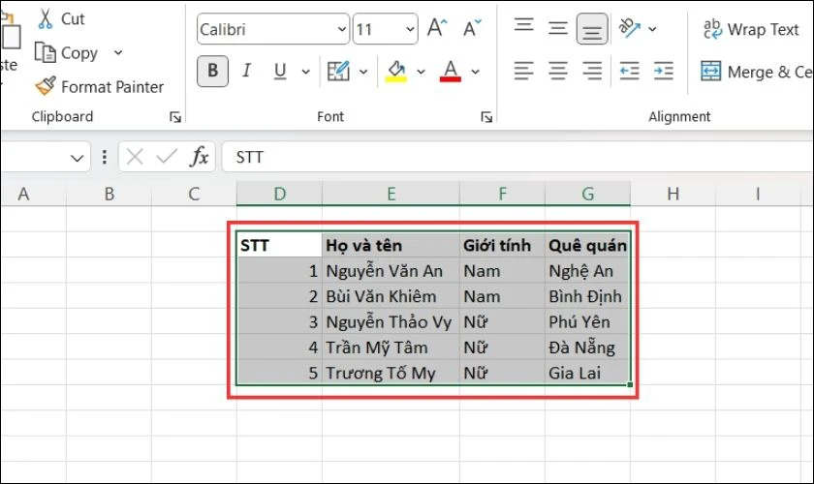
Task: Select cell 'Nguyễn Thảo Vy'
Action: [391, 321]
